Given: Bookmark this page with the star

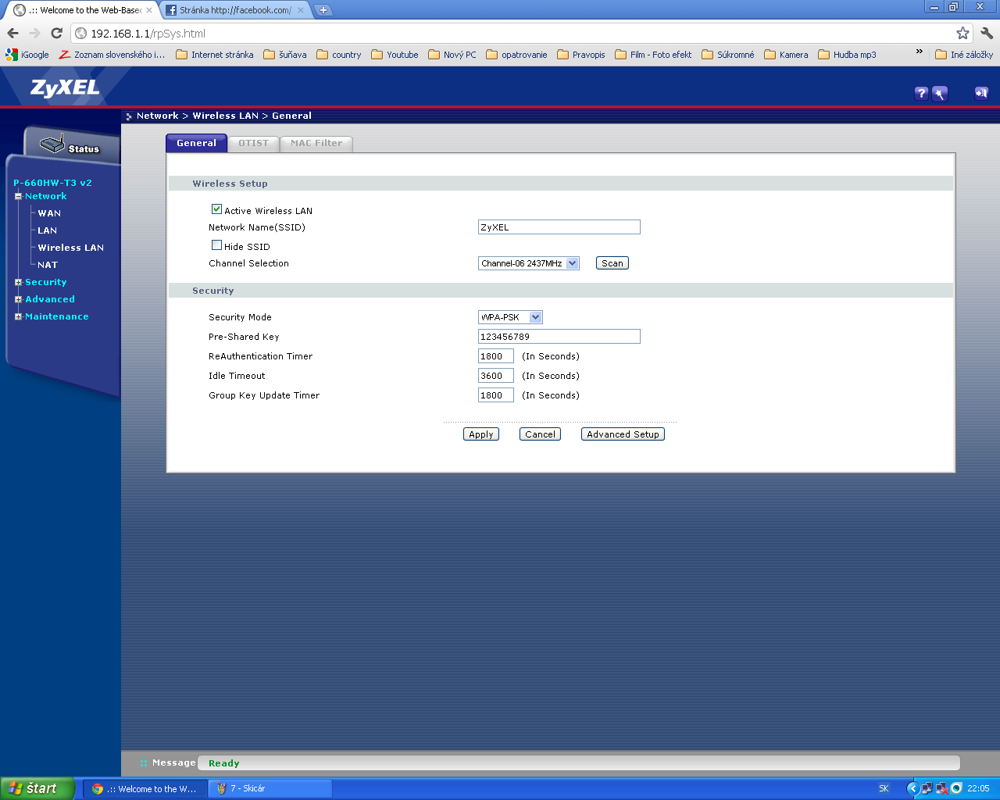Looking at the screenshot, I should [x=962, y=33].
